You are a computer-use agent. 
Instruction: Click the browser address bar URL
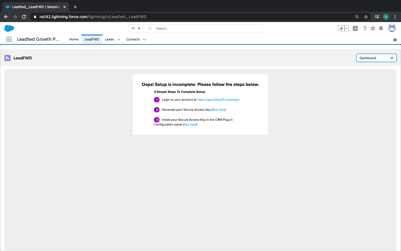(x=93, y=17)
